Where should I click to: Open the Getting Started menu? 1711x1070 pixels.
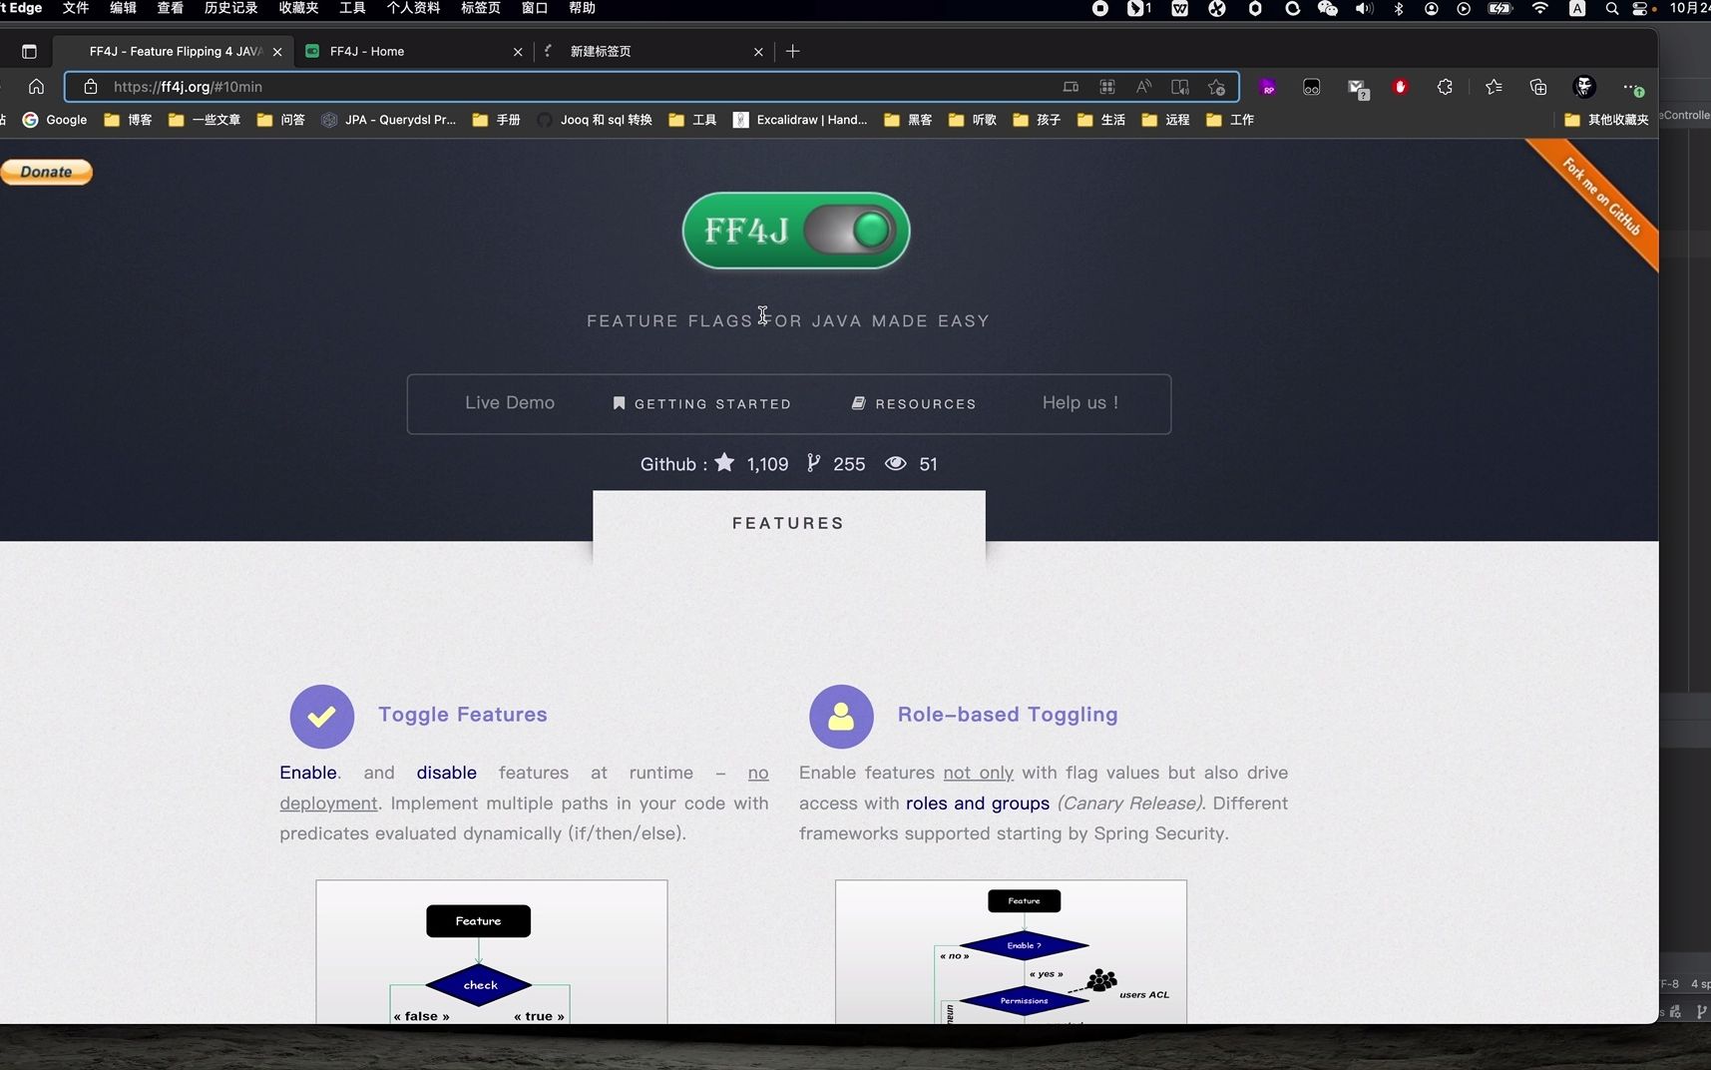[701, 403]
